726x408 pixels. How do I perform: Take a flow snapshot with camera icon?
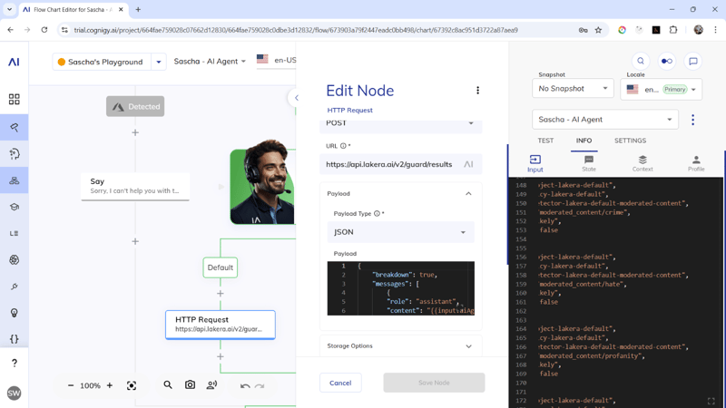[x=190, y=385]
